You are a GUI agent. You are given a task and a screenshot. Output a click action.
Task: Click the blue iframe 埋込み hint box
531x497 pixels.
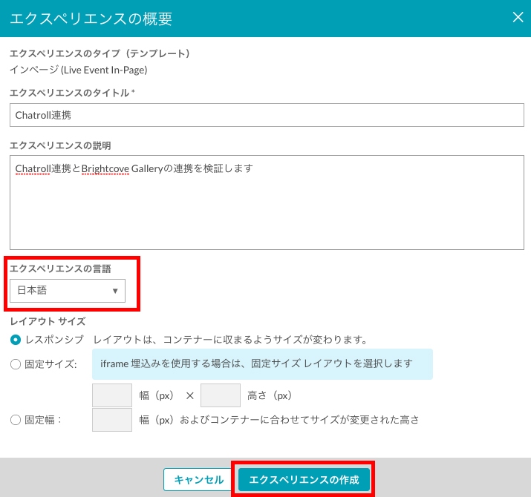click(x=262, y=364)
